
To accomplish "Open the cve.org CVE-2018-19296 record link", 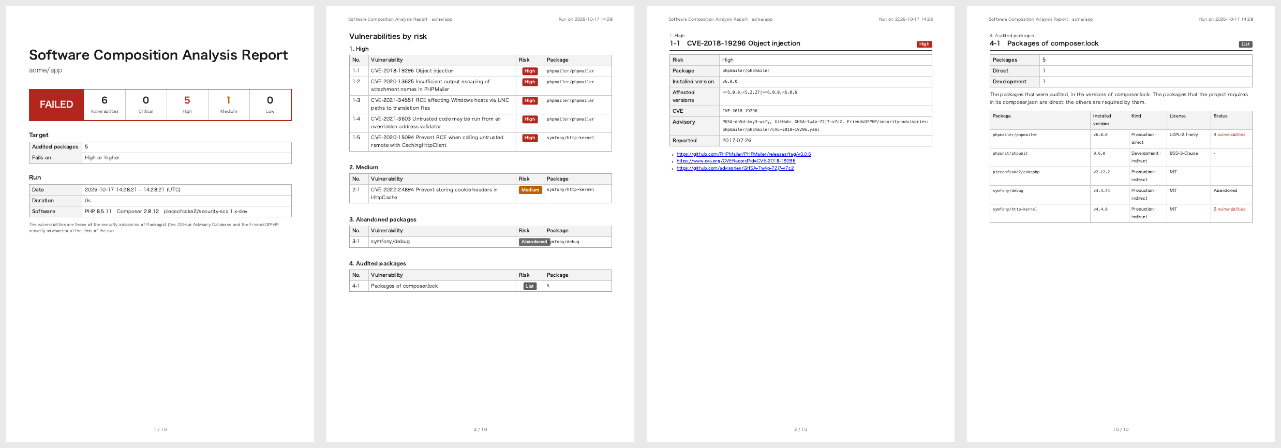I will tap(736, 161).
